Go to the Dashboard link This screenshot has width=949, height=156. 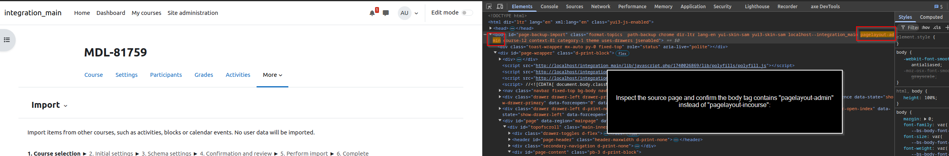111,13
